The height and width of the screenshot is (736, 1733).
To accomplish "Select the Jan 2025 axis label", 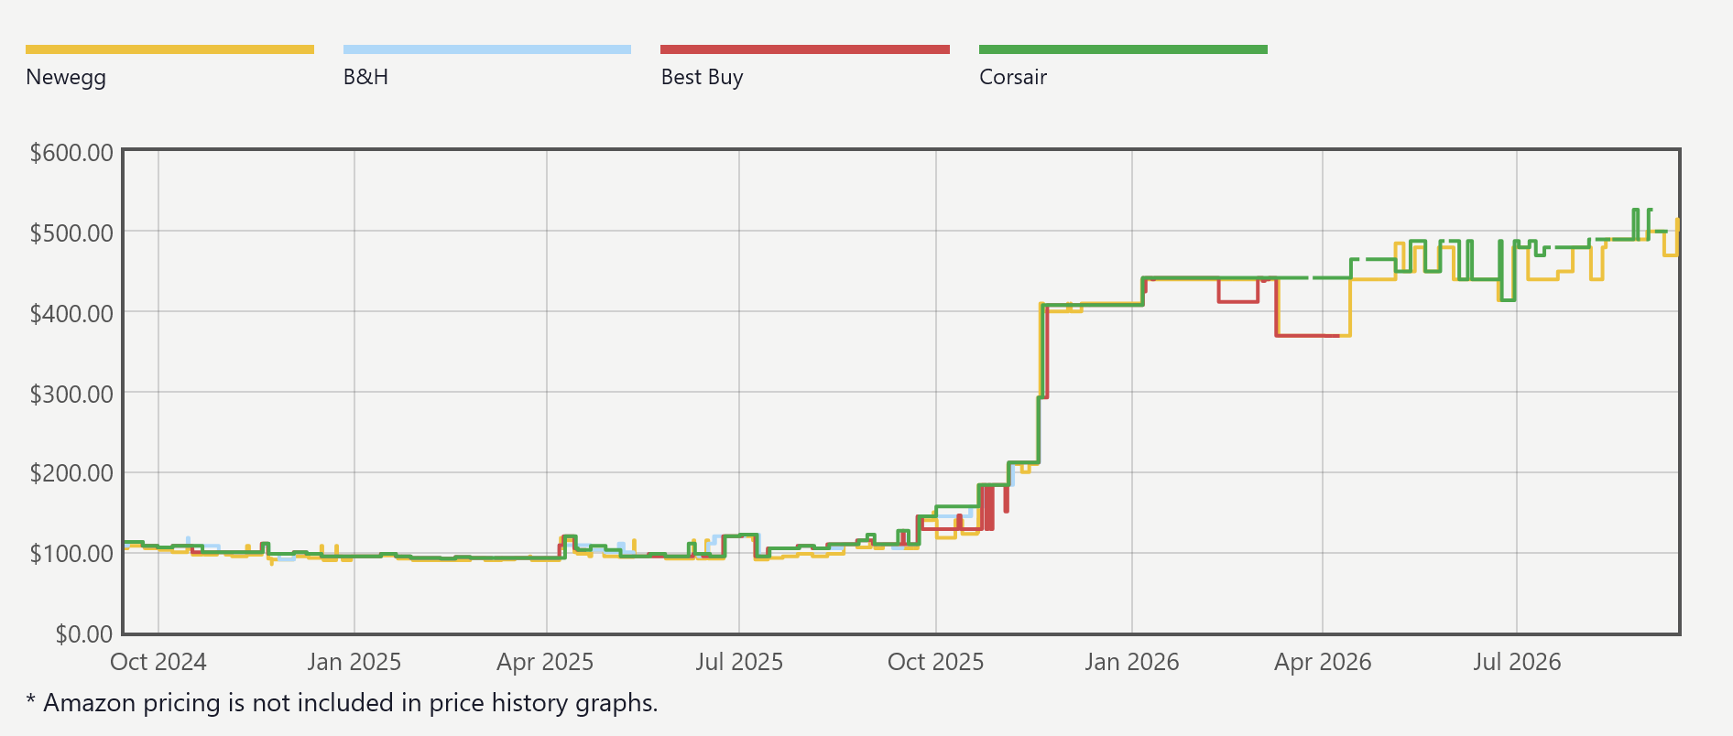I will point(354,662).
